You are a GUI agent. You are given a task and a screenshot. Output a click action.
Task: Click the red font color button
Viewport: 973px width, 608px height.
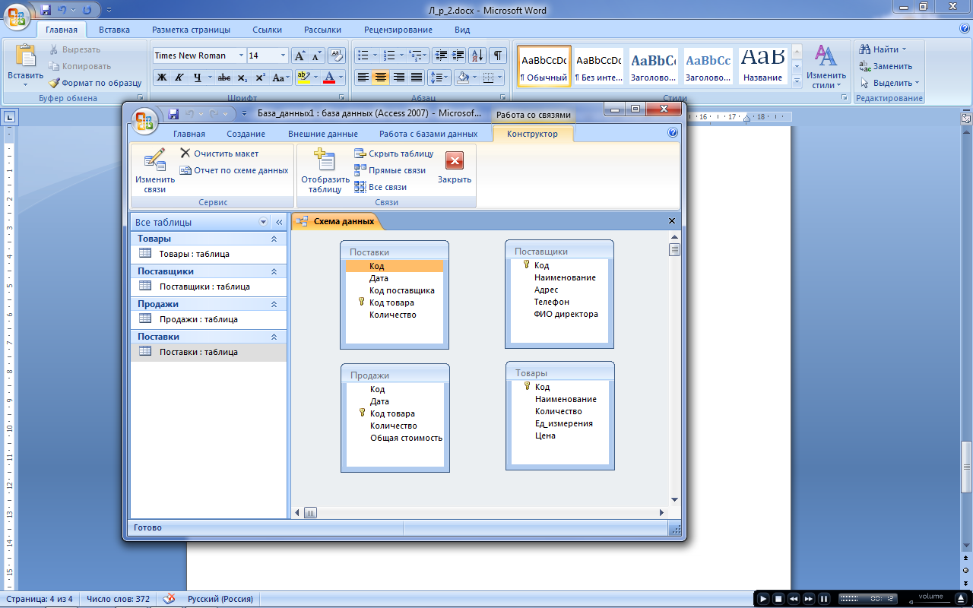tap(328, 78)
